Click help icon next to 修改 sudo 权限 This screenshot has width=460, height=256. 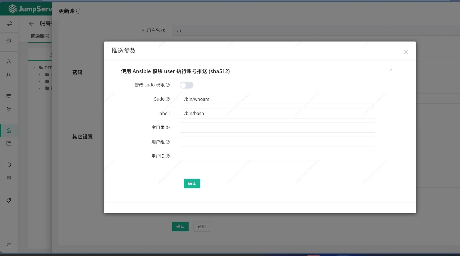click(x=168, y=85)
